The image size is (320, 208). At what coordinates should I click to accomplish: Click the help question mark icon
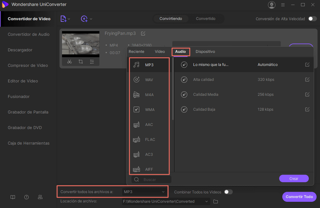26,197
